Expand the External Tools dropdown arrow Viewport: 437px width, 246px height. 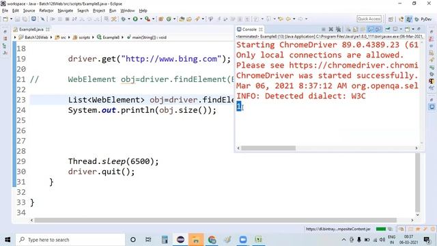(x=153, y=19)
